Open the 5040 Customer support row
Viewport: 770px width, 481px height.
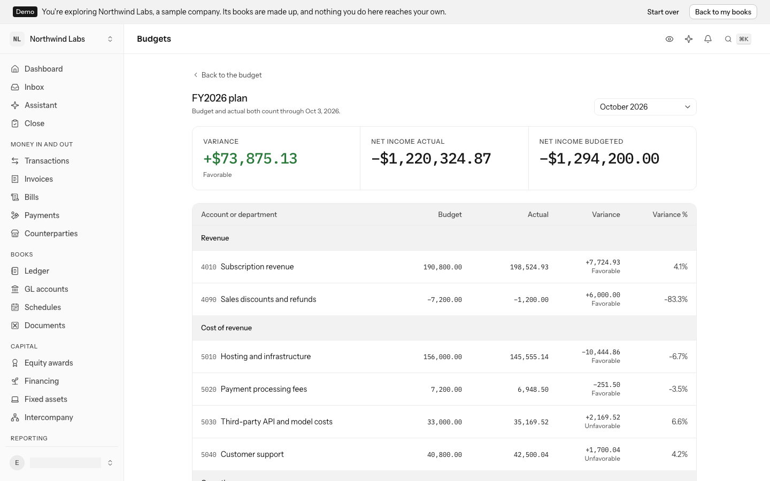(444, 454)
